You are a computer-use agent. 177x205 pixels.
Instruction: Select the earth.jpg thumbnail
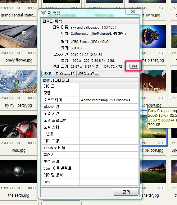(19, 171)
